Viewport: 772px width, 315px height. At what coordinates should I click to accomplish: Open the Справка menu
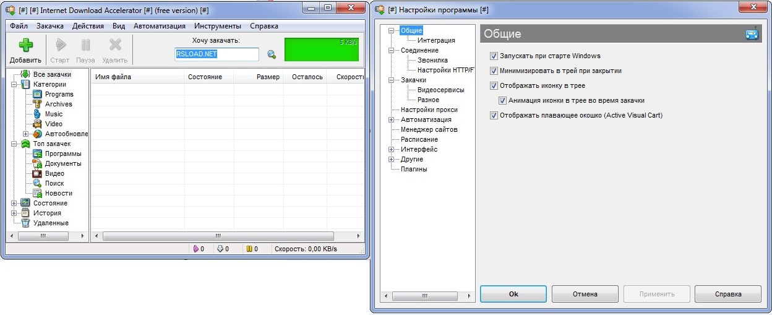pos(264,26)
